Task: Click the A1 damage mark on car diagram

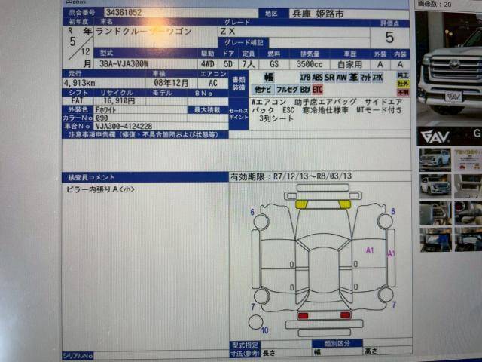Action: click(x=370, y=250)
